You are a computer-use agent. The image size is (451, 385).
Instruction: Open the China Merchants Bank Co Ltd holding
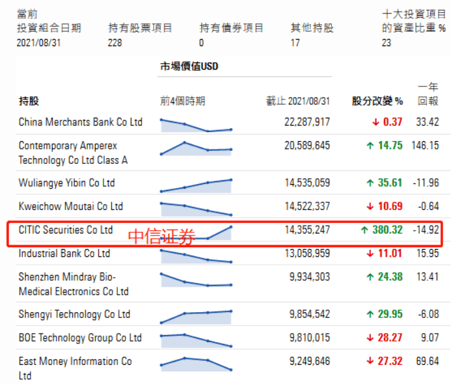[81, 122]
